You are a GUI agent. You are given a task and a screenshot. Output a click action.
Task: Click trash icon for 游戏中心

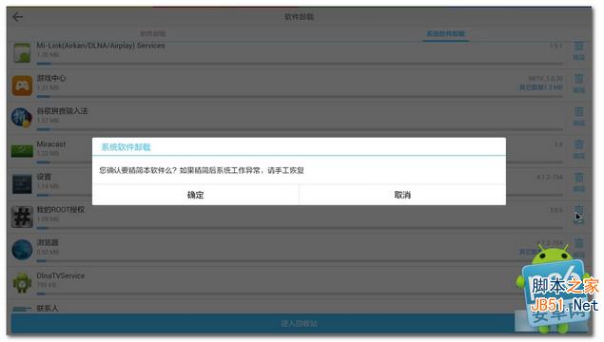[578, 79]
